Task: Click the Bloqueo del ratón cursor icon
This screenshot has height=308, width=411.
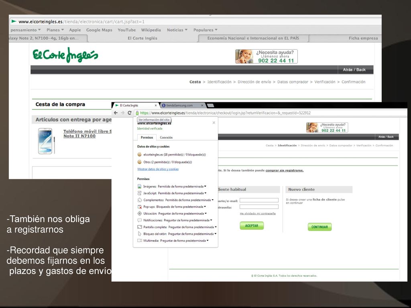Action: 139,234
